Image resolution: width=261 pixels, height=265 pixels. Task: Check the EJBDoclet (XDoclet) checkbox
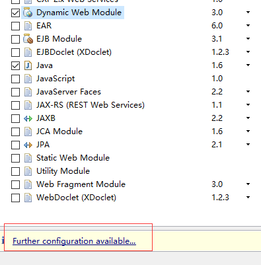click(x=15, y=52)
